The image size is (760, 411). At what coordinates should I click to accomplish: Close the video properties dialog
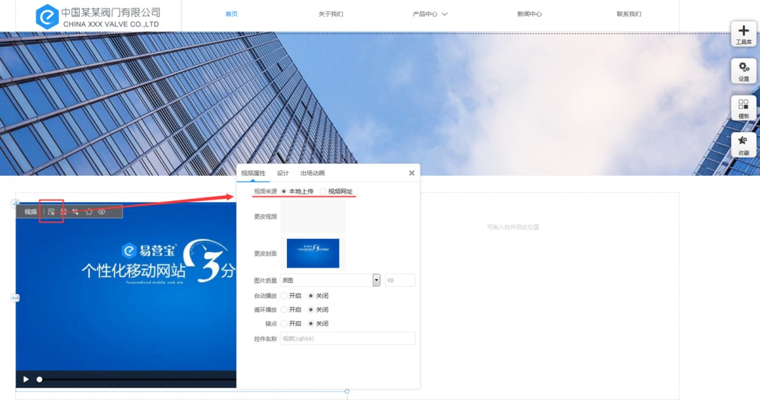click(412, 173)
